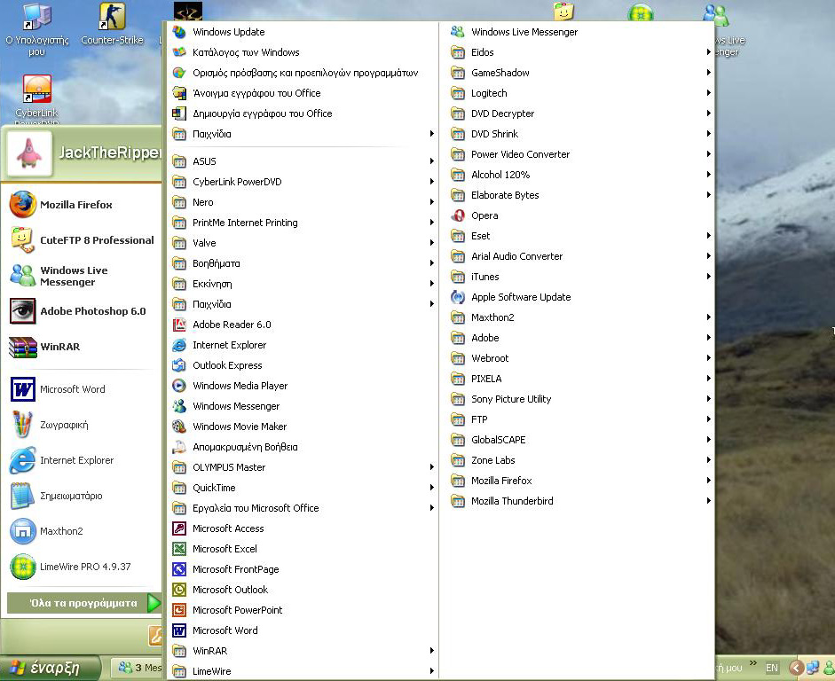Click the Counter-Strike desktop icon
The image size is (835, 681).
click(112, 16)
